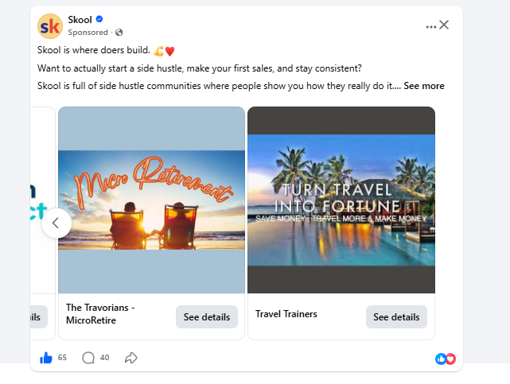This screenshot has width=510, height=384.
Task: Open the three-dot post options menu
Action: 431,27
